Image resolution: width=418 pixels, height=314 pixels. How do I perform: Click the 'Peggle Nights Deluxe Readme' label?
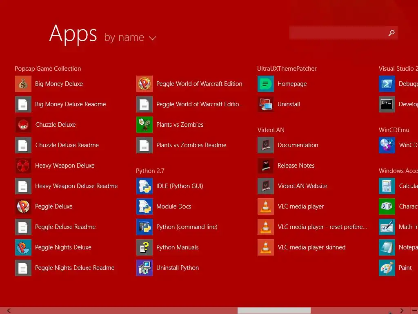[75, 268]
